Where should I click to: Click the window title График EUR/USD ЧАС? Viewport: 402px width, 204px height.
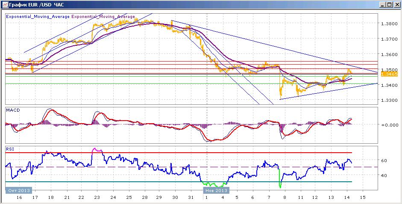[x=36, y=5]
